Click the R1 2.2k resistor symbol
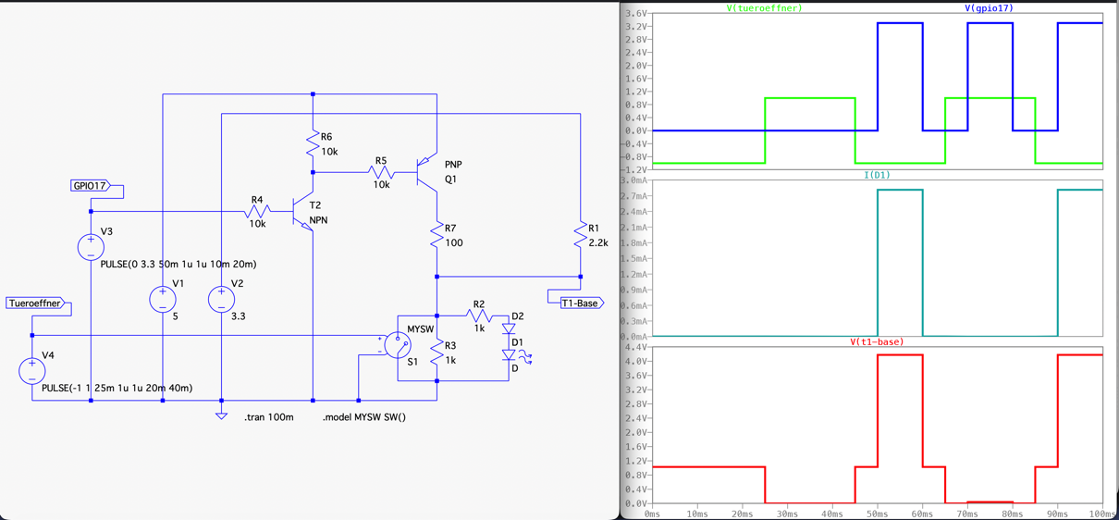 (x=580, y=237)
